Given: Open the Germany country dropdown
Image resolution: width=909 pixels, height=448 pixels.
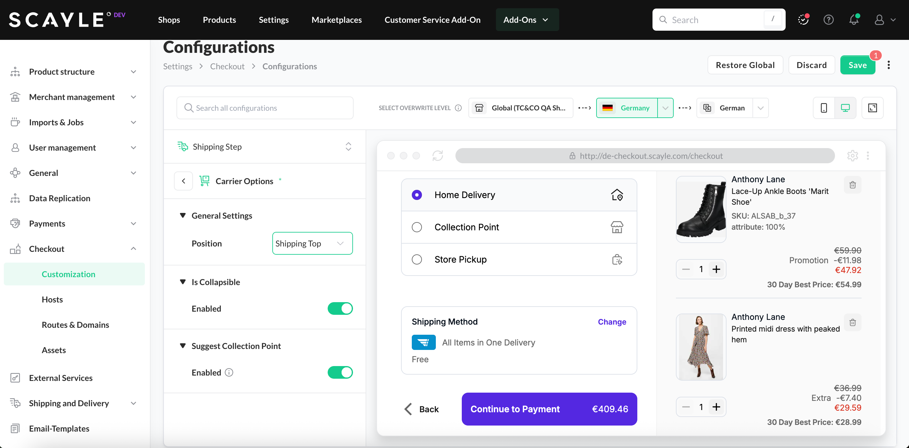Looking at the screenshot, I should [x=665, y=108].
